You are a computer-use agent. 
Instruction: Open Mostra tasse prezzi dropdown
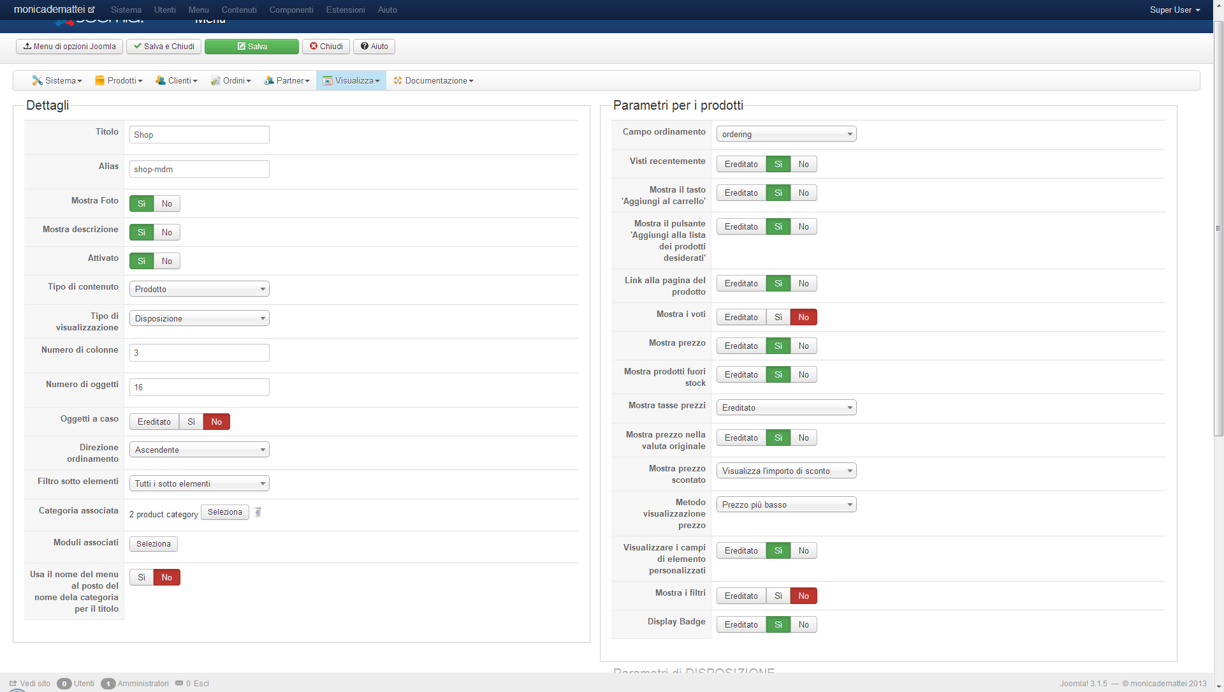(785, 408)
